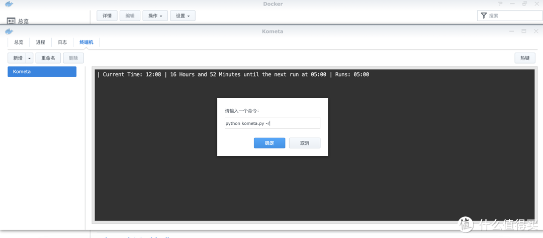
Task: Expand the 设置 settings dropdown
Action: (x=183, y=16)
